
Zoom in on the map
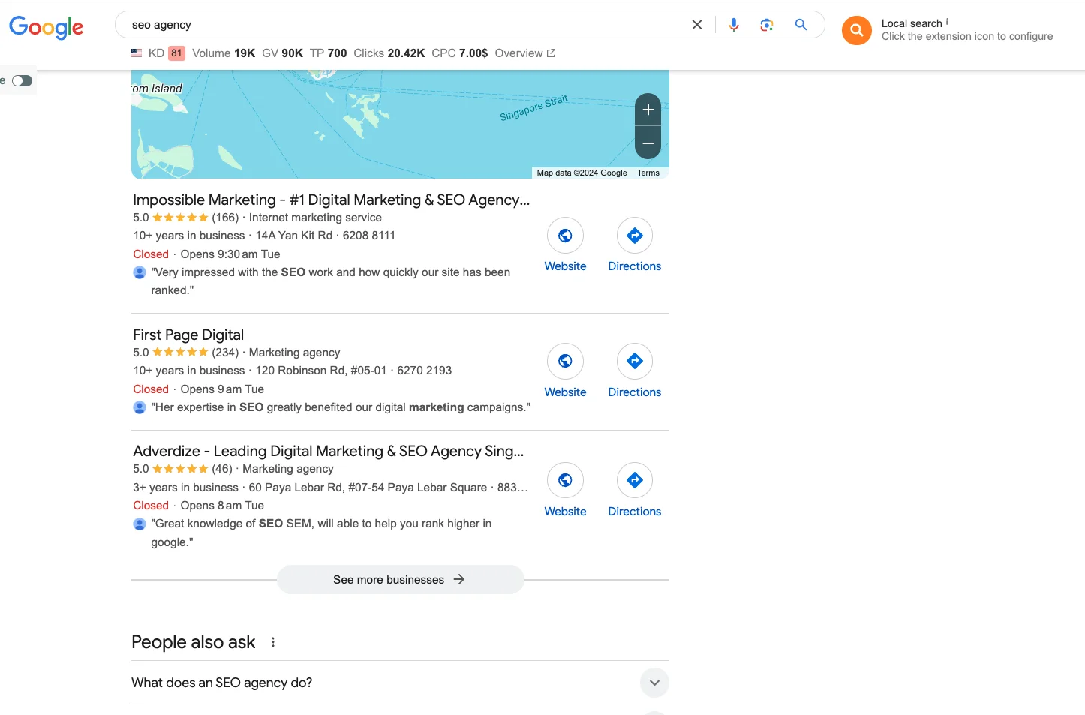[x=648, y=110]
